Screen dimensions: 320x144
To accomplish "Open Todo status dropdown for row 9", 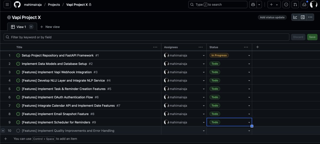I will 249,122.
